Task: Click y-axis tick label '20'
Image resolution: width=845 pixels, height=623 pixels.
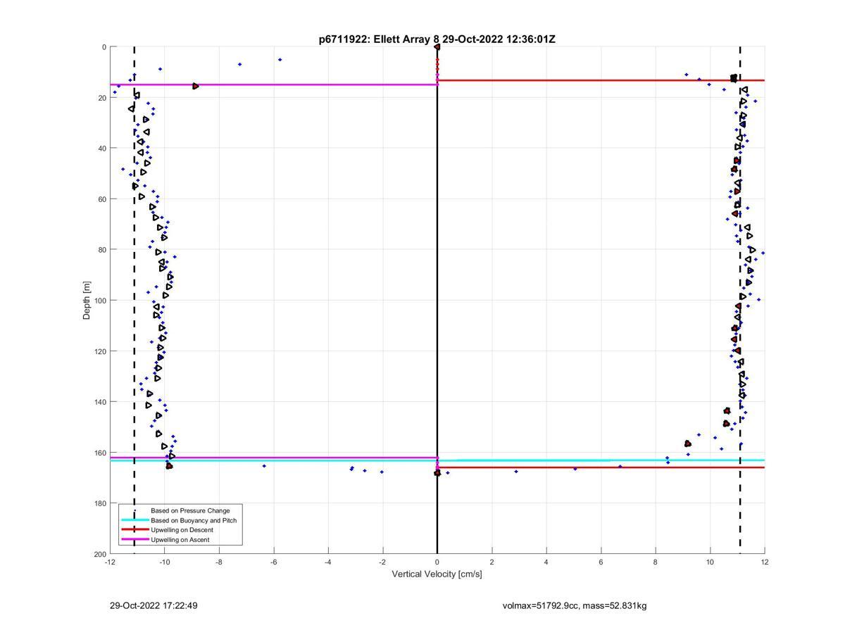Action: coord(102,98)
